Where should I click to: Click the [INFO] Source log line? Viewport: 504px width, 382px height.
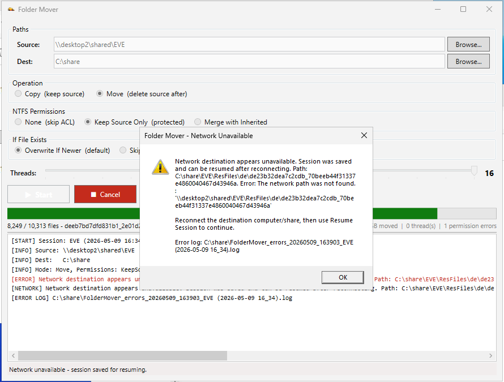[x=73, y=250]
